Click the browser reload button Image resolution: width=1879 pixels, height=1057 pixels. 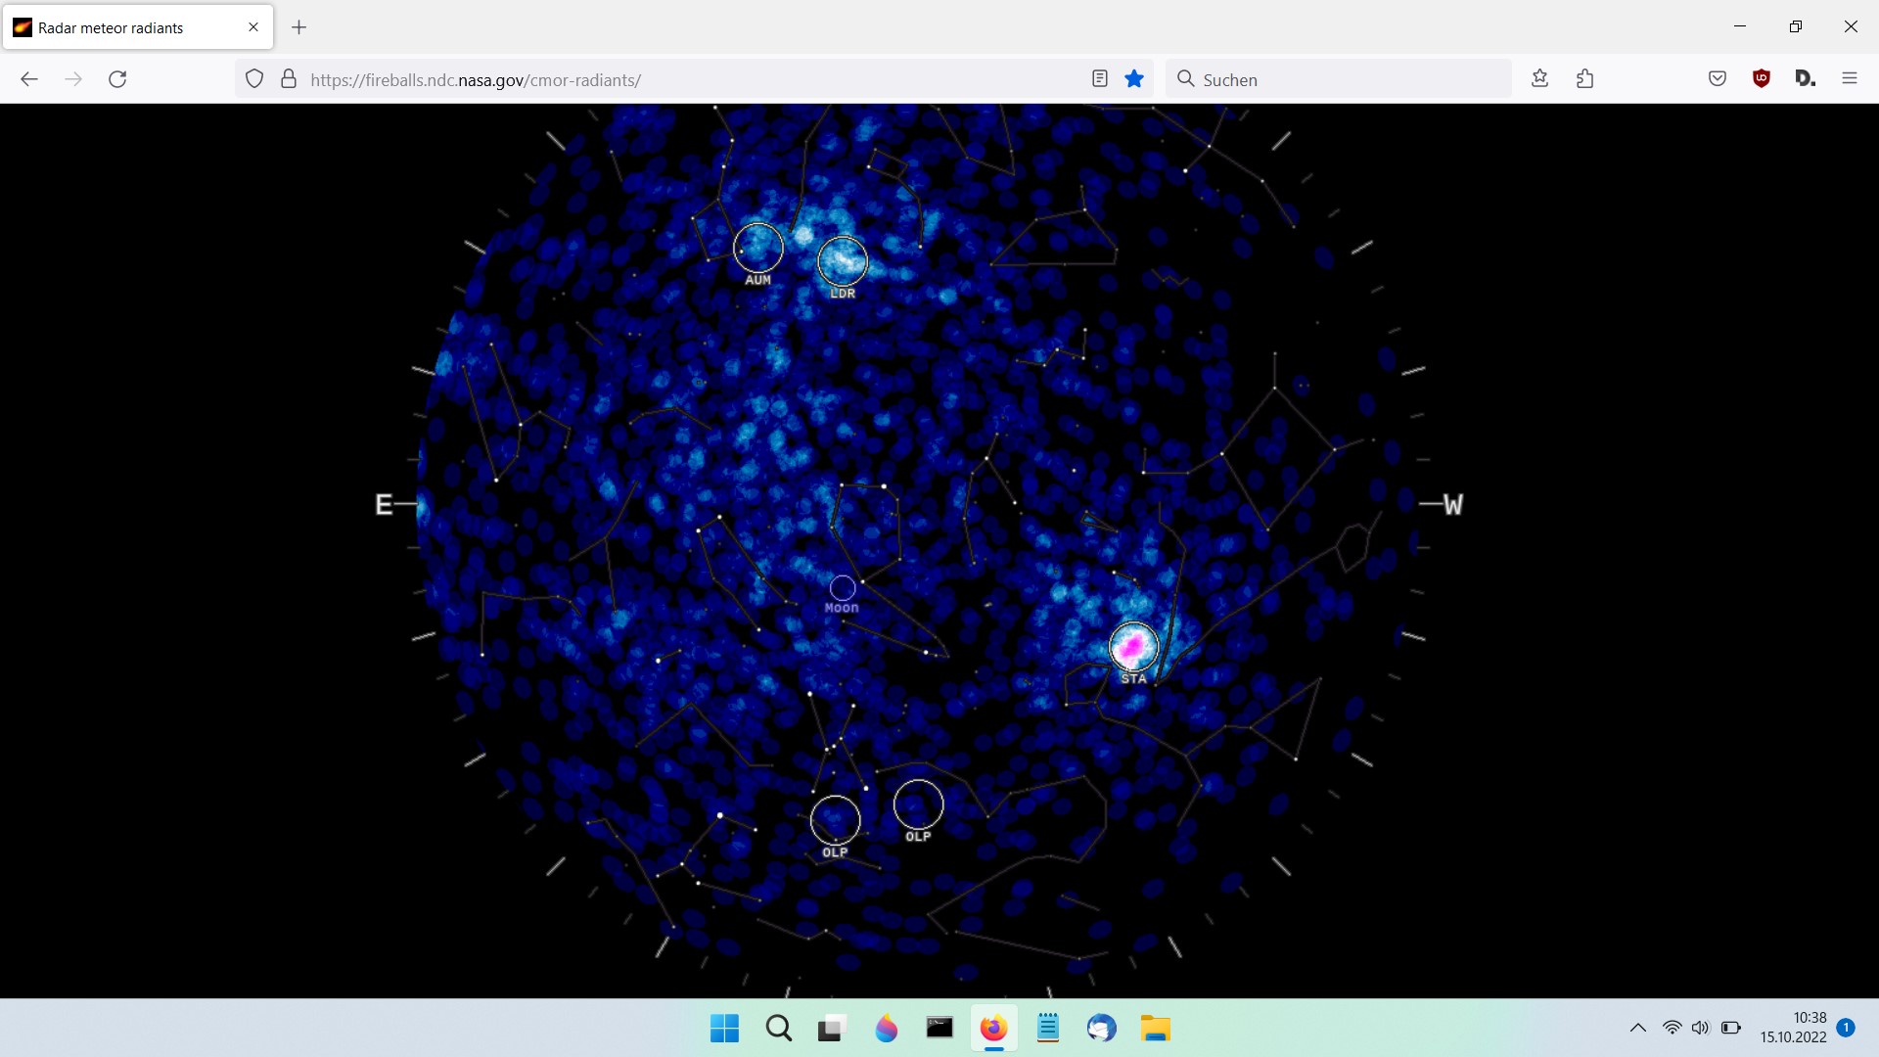(x=117, y=79)
